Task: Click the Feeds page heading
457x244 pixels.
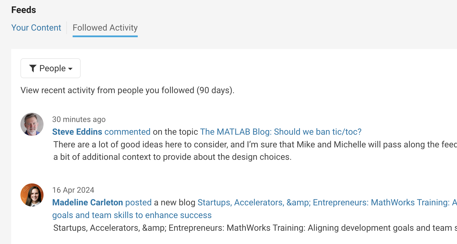Action: pyautogui.click(x=24, y=10)
